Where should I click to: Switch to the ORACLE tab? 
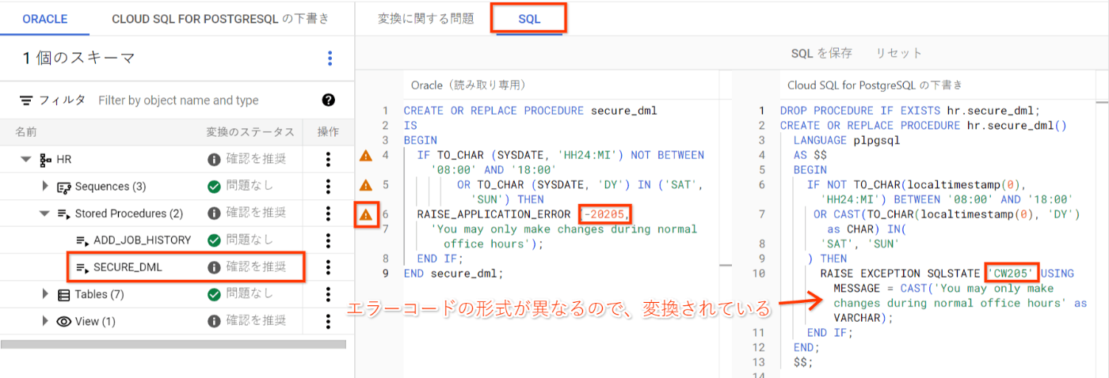pos(45,18)
